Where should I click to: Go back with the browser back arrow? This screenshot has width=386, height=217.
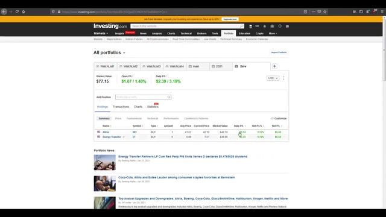(4, 11)
